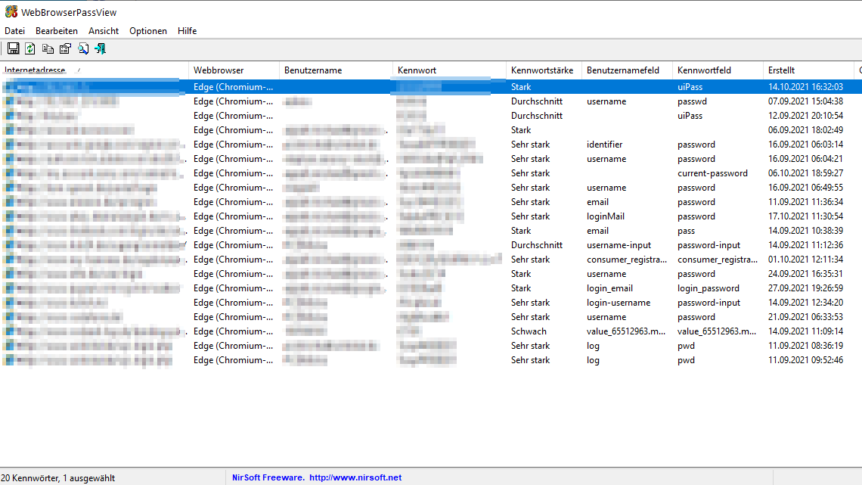Click '20 Kennwörter, 1 ausgewählt' status text
Viewport: 862px width, 485px height.
pyautogui.click(x=57, y=478)
